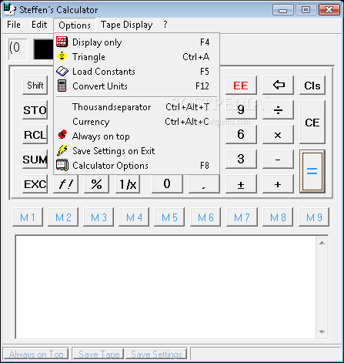Click the f! factorial button
Image resolution: width=344 pixels, height=363 pixels.
[x=65, y=184]
